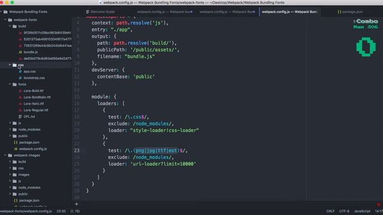
Task: Switch to the package.json tab
Action: click(350, 12)
